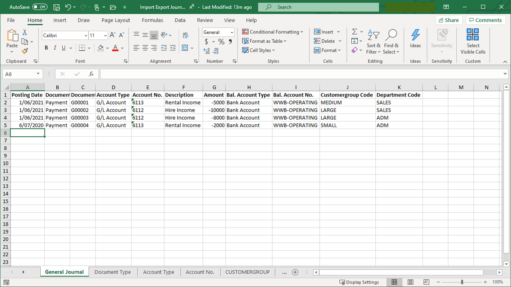Image resolution: width=511 pixels, height=287 pixels.
Task: Click the Format Painter icon
Action: click(x=25, y=51)
